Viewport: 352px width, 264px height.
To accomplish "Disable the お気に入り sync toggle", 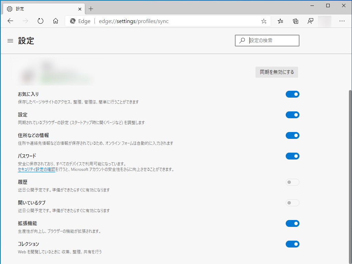I will (292, 94).
